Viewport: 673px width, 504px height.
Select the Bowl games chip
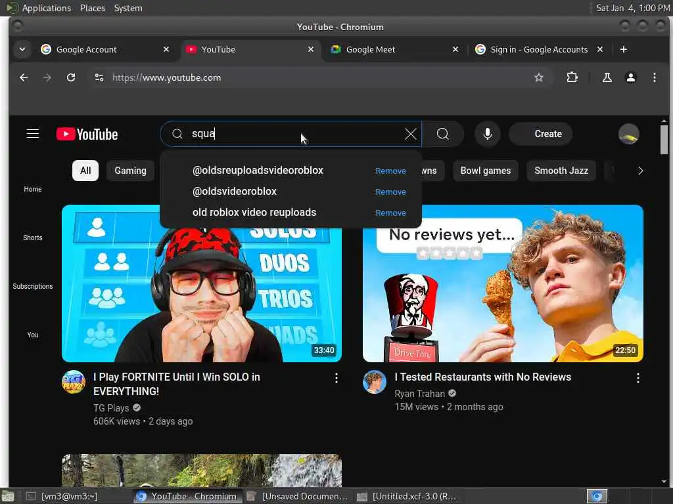[486, 171]
